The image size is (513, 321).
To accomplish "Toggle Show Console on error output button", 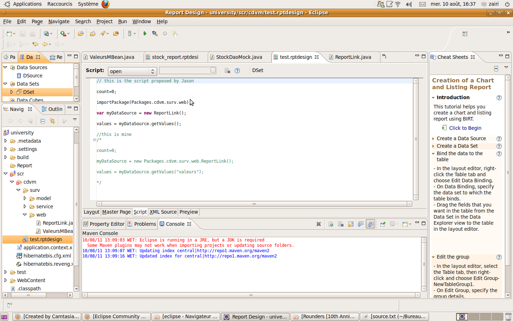I will click(x=371, y=224).
